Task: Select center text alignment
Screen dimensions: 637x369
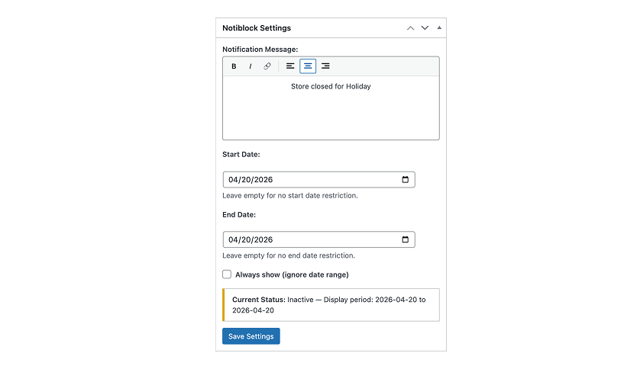Action: point(308,66)
